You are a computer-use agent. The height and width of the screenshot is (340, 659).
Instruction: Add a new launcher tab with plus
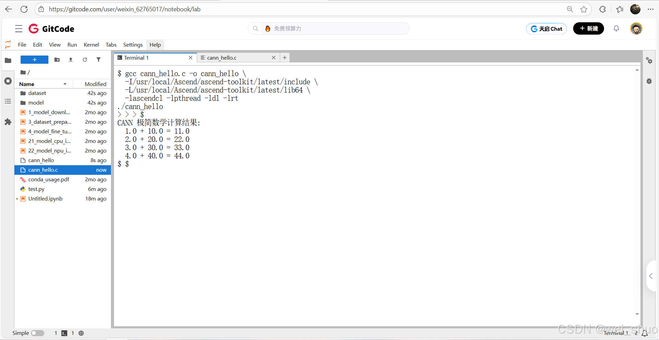tap(285, 58)
